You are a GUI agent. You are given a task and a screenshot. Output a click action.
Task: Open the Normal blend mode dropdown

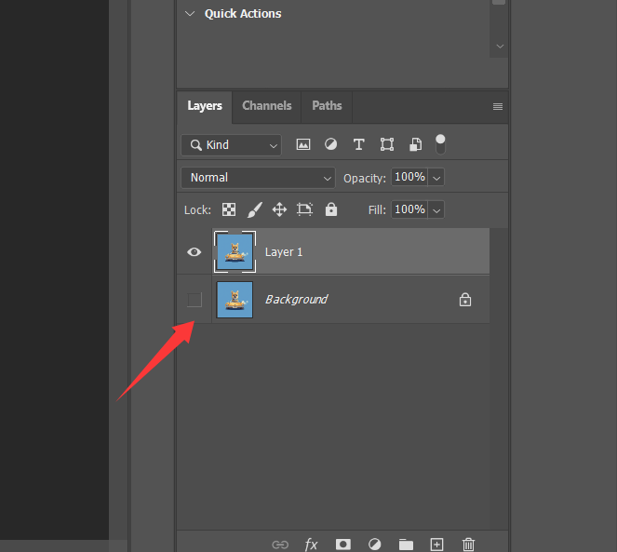pos(258,178)
